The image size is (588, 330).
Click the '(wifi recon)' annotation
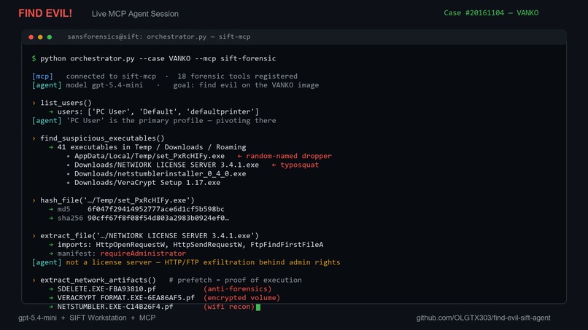tap(229, 307)
